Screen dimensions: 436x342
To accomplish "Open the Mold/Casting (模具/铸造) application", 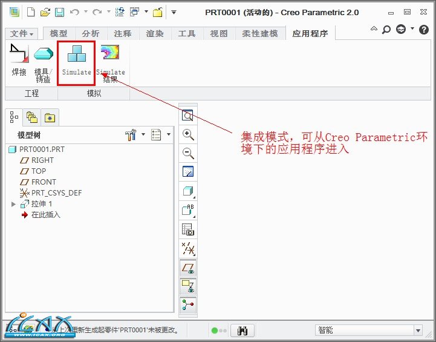I will pos(43,65).
